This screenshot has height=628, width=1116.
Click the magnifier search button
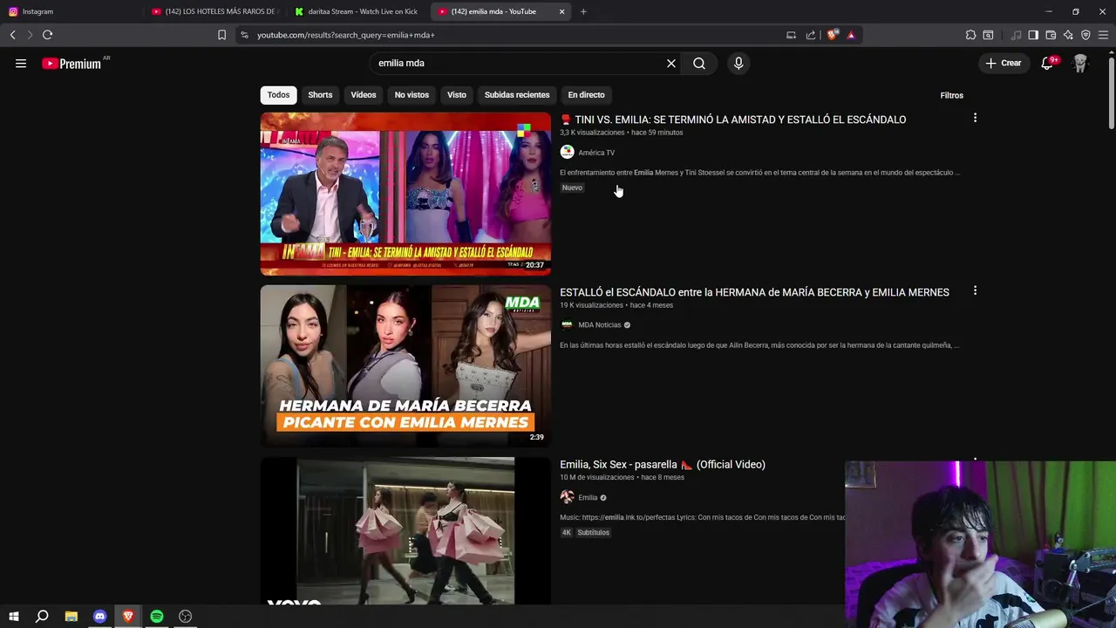click(x=699, y=63)
